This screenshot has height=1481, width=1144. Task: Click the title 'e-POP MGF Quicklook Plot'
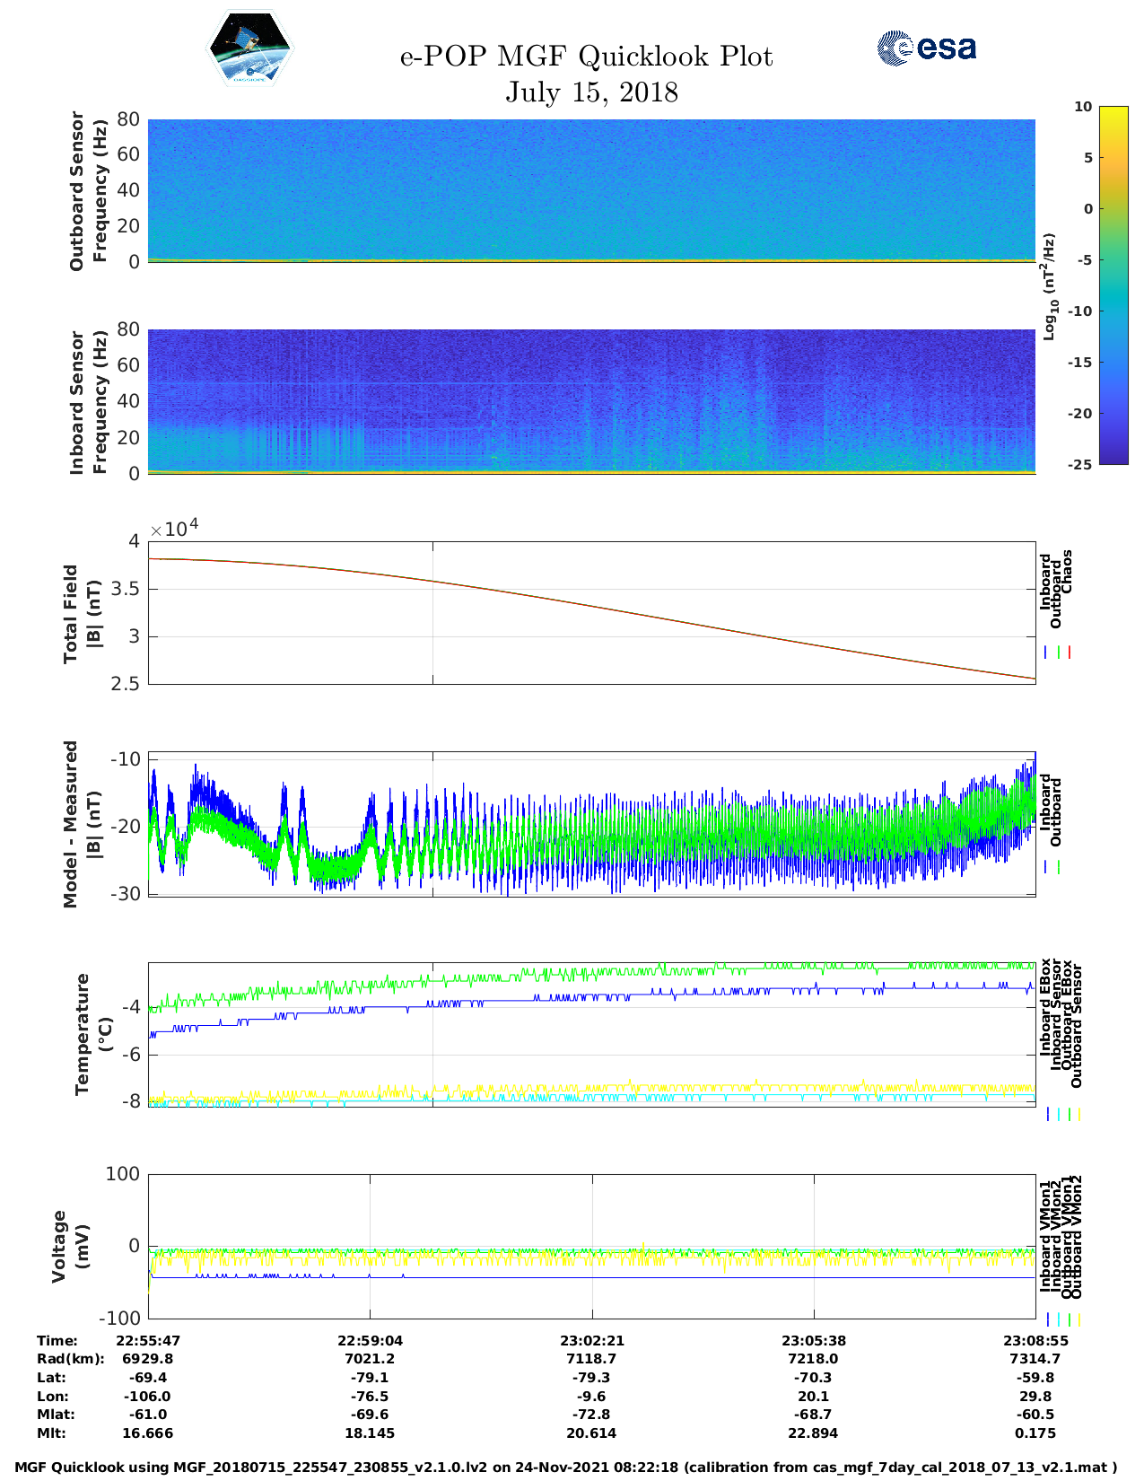(586, 57)
